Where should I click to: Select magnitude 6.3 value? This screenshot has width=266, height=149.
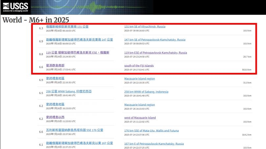41,28
